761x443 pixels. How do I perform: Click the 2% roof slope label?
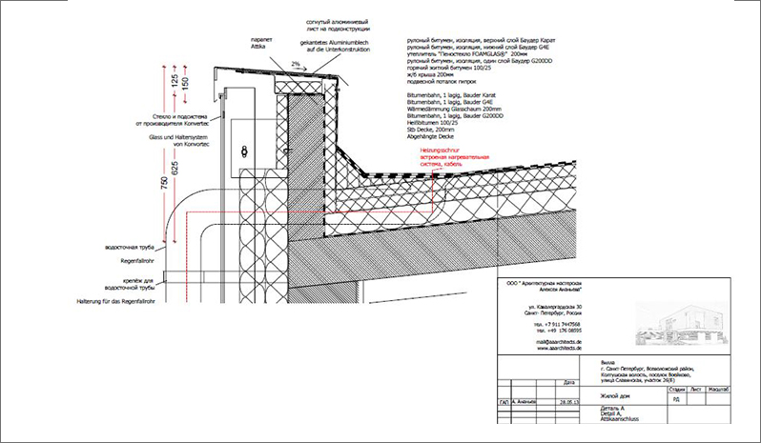click(x=298, y=64)
